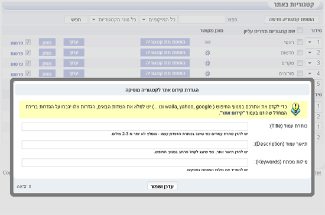The width and height of the screenshot is (325, 215).
Task: Click the search text field beside חפש label
Action: click(202, 20)
